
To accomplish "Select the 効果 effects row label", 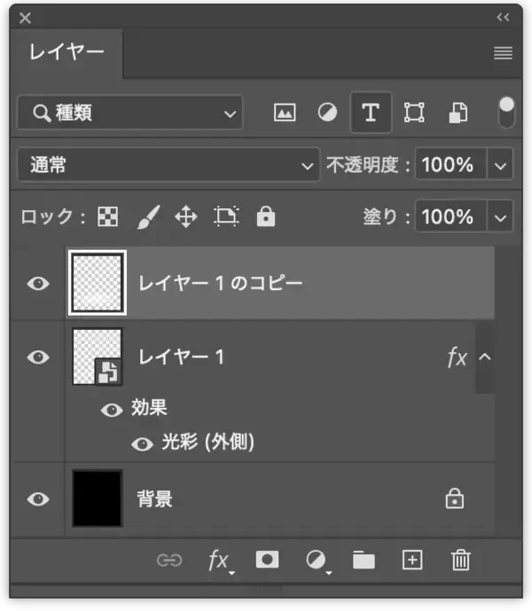I will click(x=149, y=408).
